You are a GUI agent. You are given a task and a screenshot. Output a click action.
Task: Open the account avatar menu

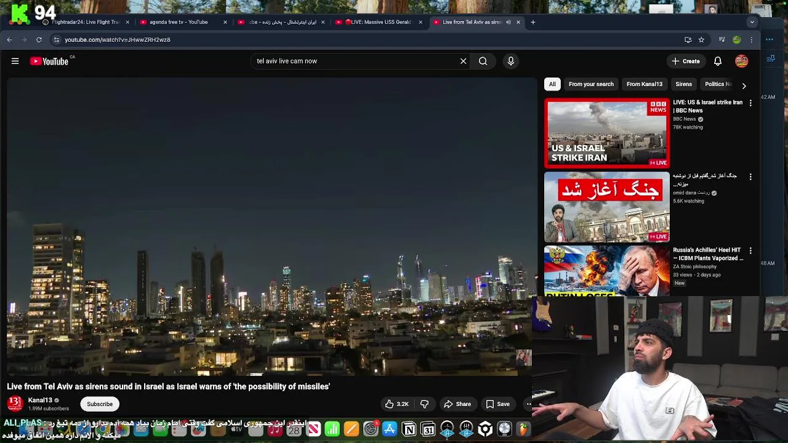pyautogui.click(x=741, y=61)
